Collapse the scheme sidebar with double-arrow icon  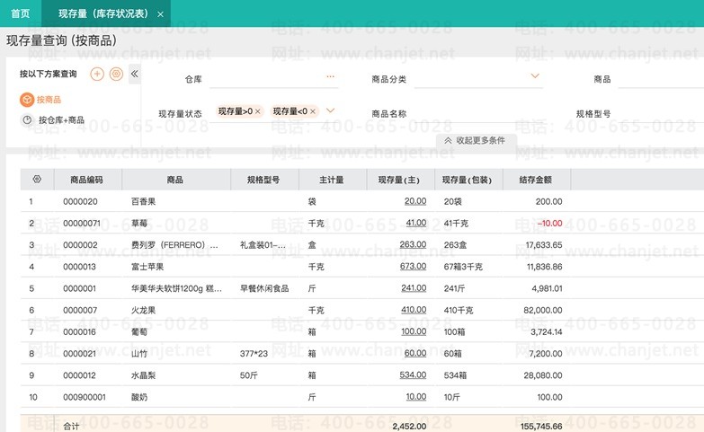pyautogui.click(x=134, y=74)
